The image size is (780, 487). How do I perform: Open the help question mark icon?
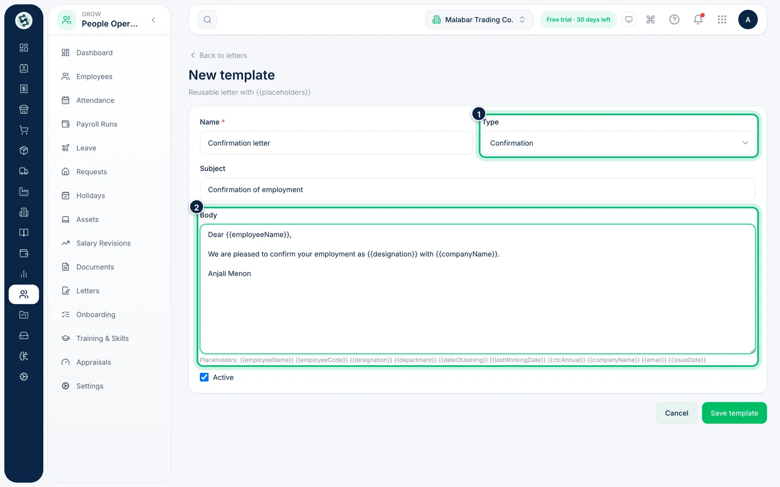point(674,19)
